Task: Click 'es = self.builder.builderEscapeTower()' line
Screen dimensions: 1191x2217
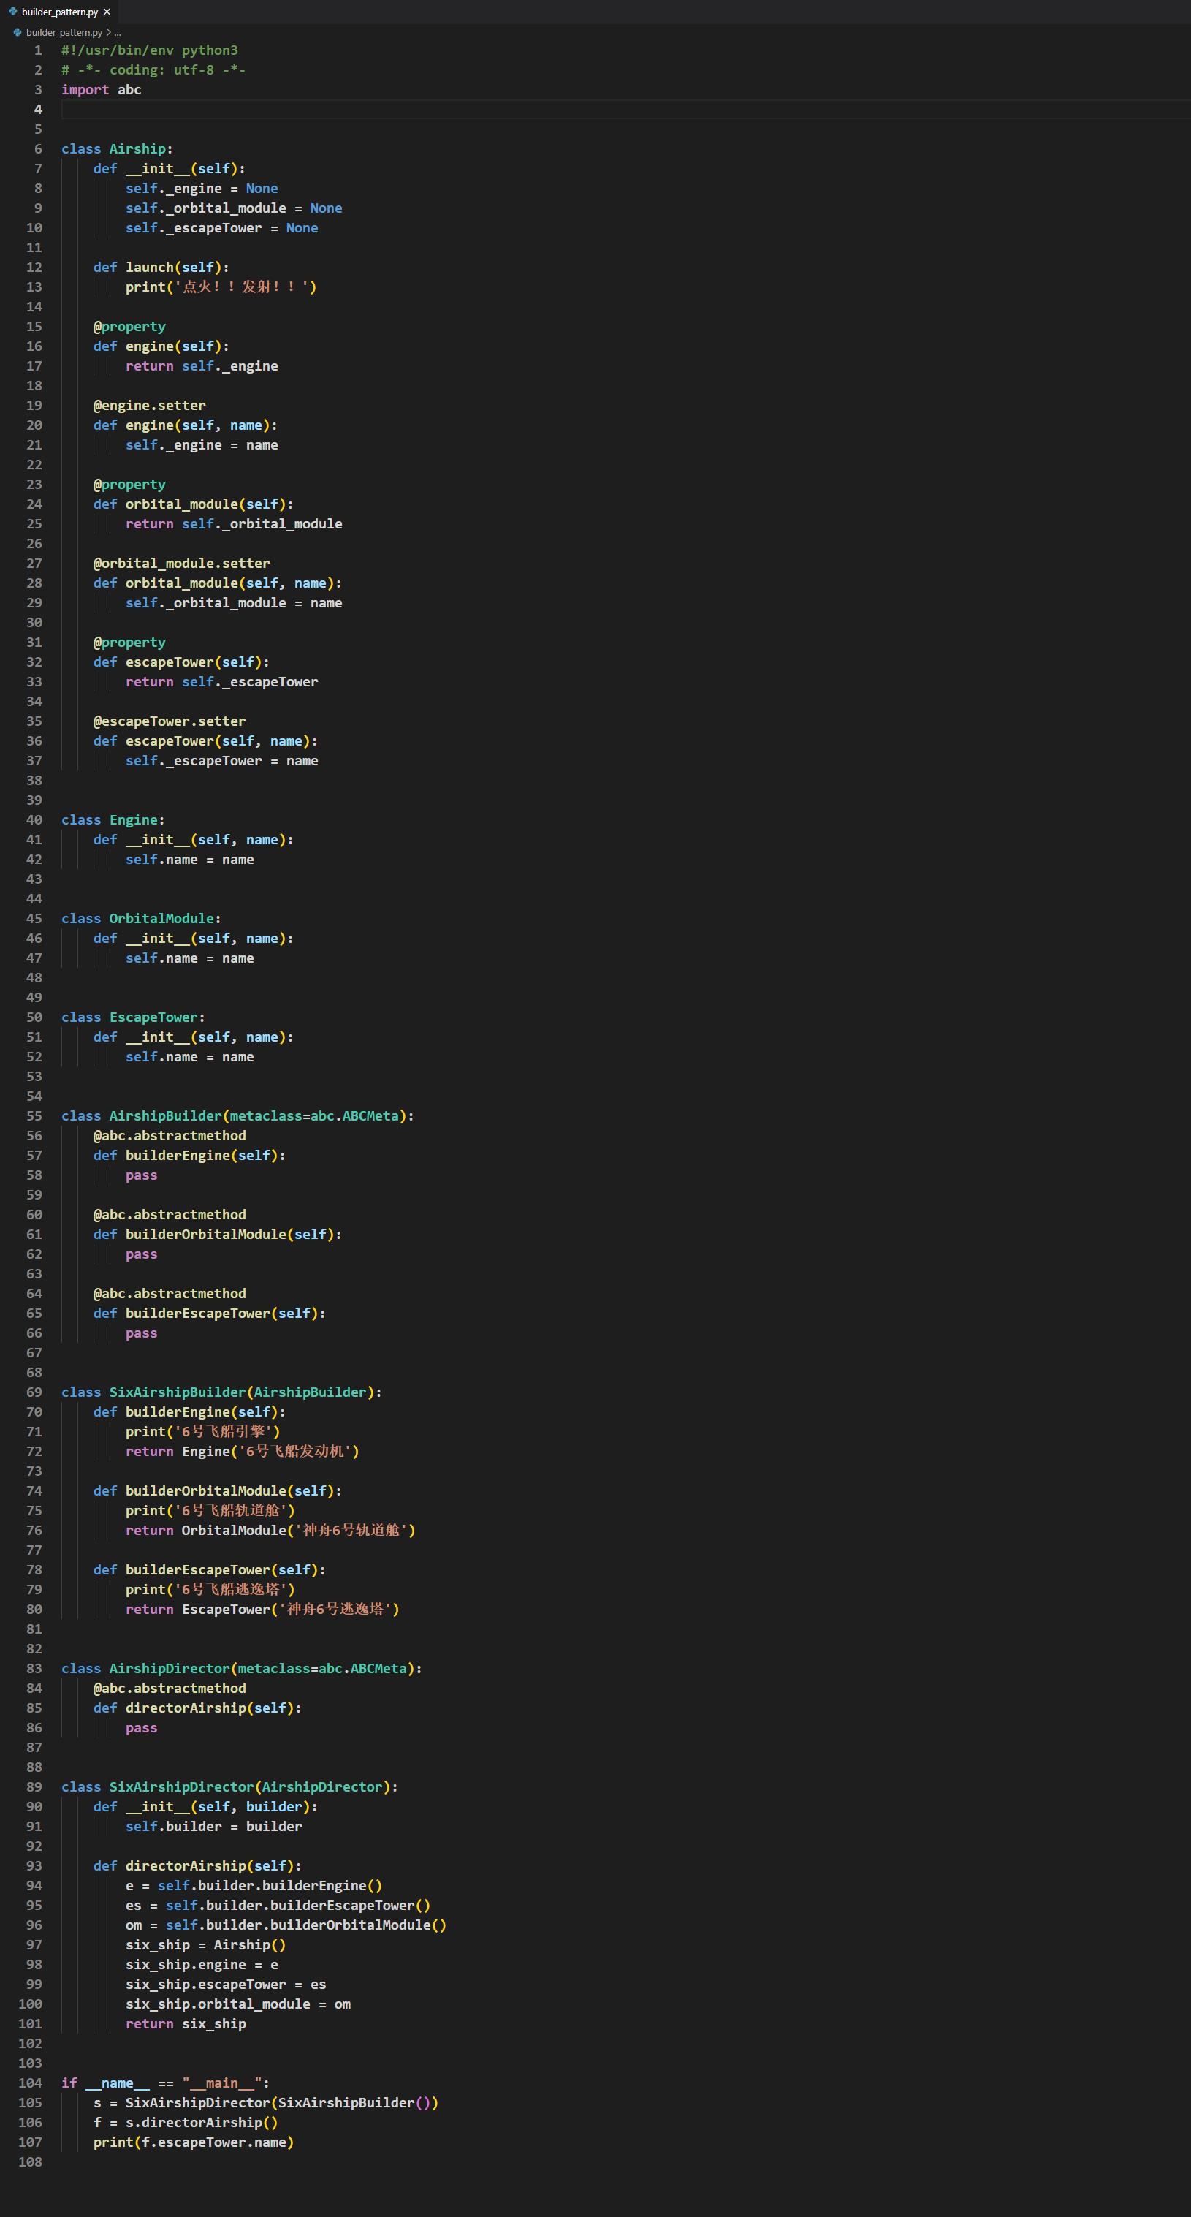Action: coord(278,1906)
